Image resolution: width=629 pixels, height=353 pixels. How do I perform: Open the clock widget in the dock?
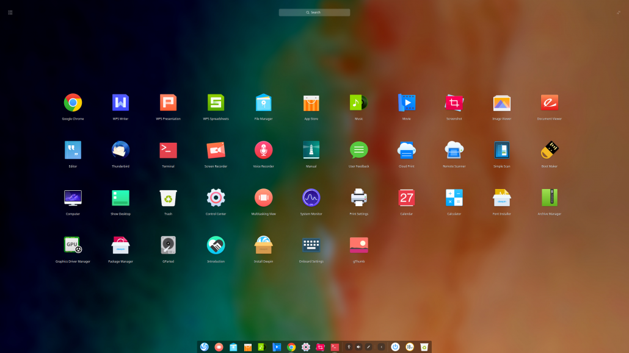point(410,347)
